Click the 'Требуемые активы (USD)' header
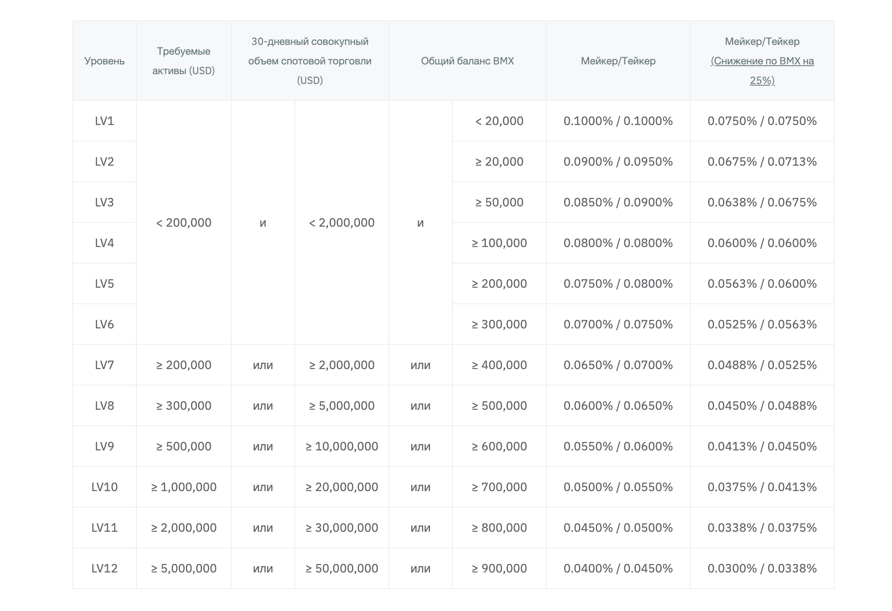The image size is (892, 611). coord(183,61)
